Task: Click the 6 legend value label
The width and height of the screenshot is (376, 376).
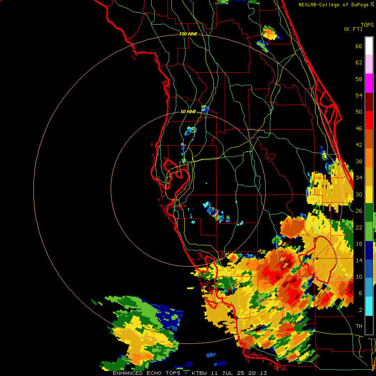Action: pos(361,293)
